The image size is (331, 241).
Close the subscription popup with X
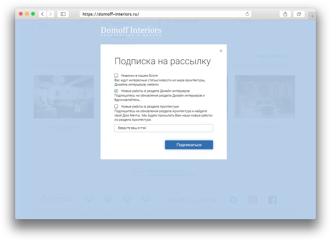221,51
